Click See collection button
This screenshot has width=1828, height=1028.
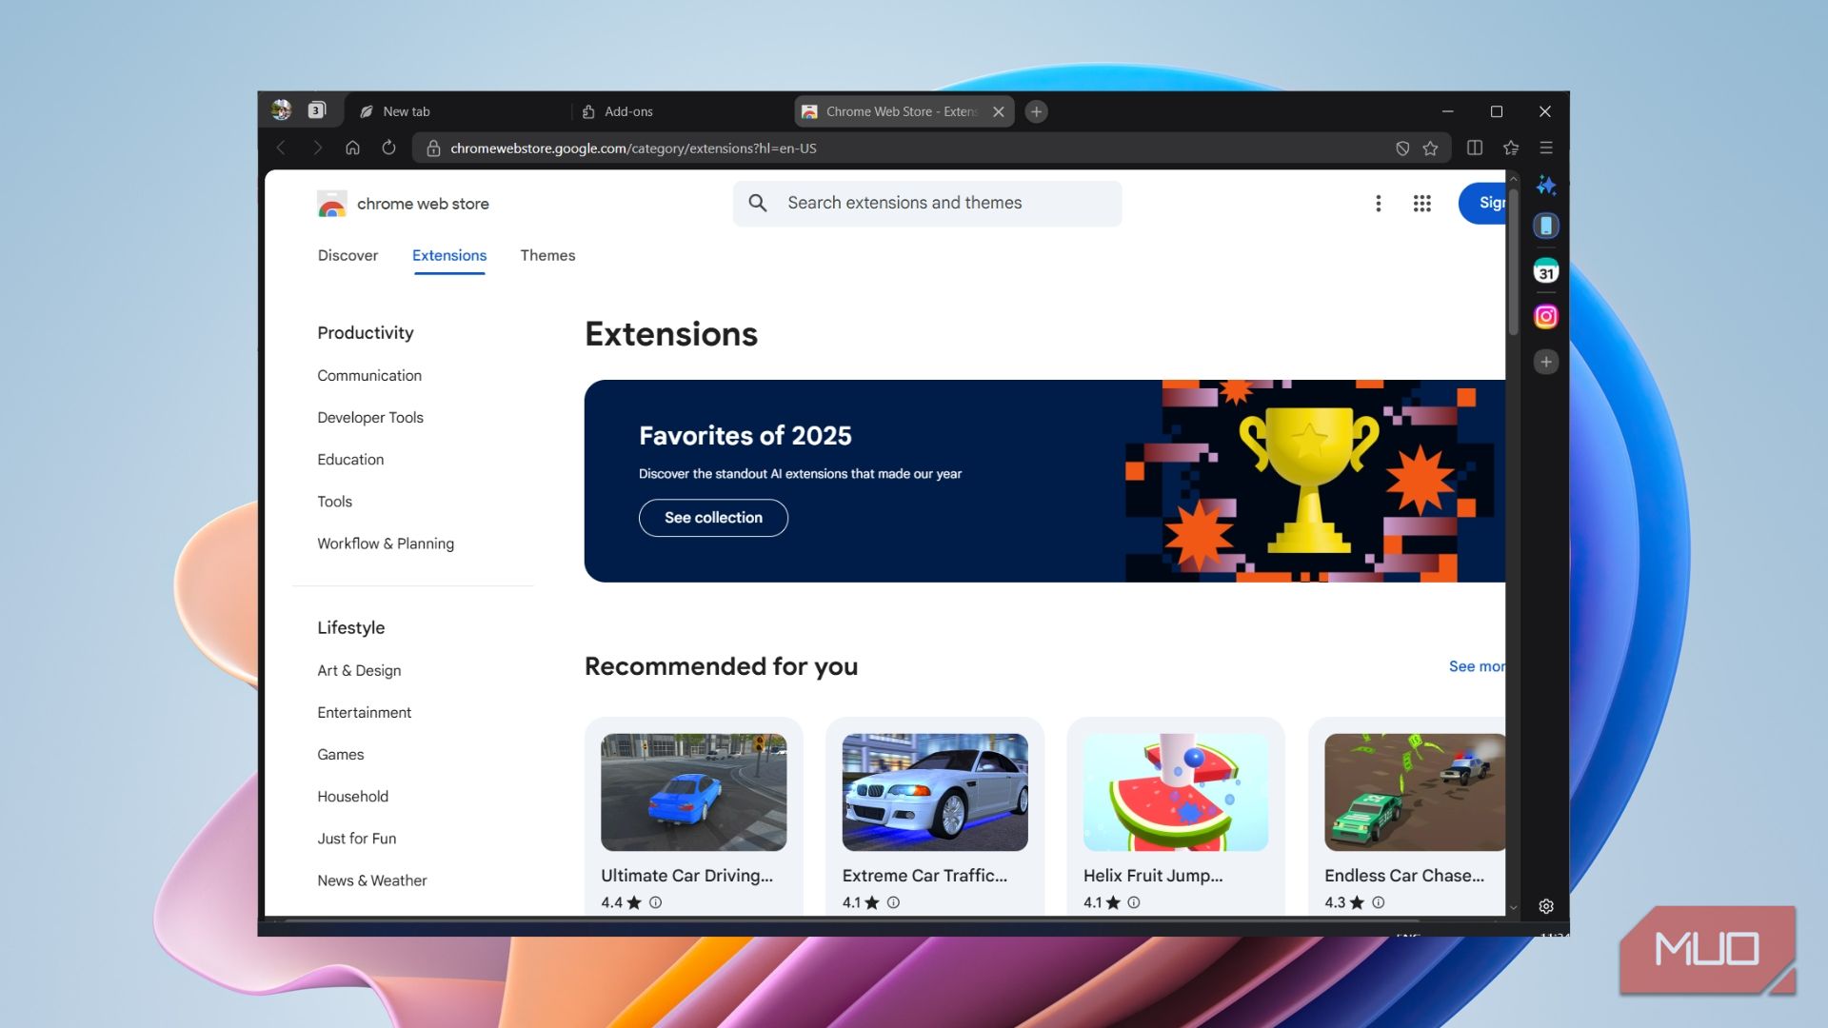(x=713, y=518)
